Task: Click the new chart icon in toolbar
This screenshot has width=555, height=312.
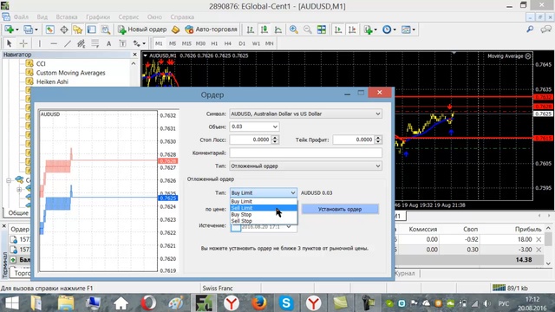Action: coord(10,29)
